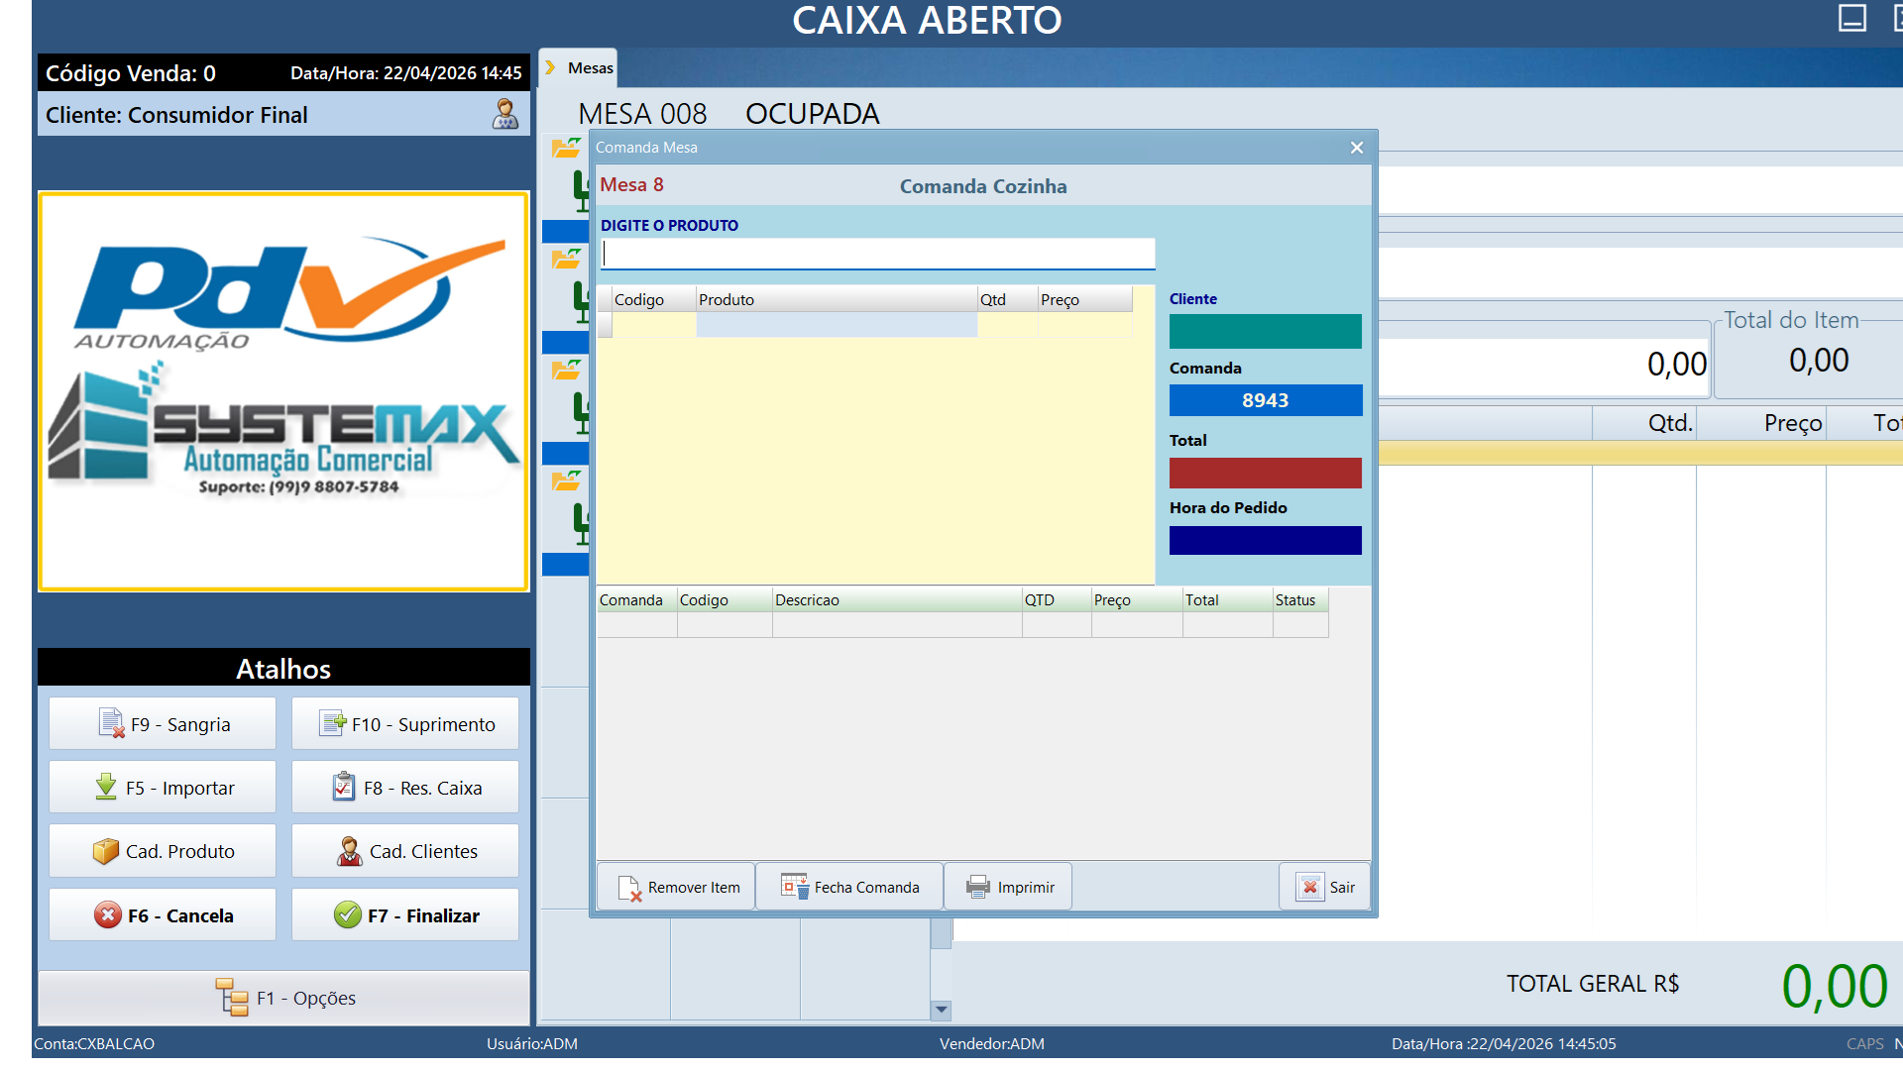1903x1070 pixels.
Task: Click the minimize window icon at top right
Action: click(x=1852, y=18)
